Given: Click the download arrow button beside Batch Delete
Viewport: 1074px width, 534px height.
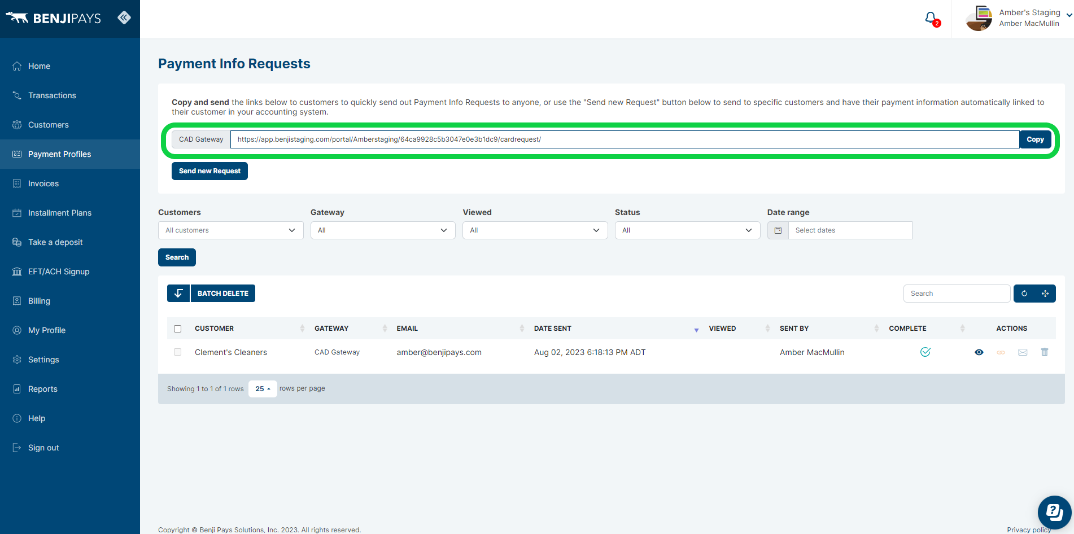Looking at the screenshot, I should tap(178, 294).
